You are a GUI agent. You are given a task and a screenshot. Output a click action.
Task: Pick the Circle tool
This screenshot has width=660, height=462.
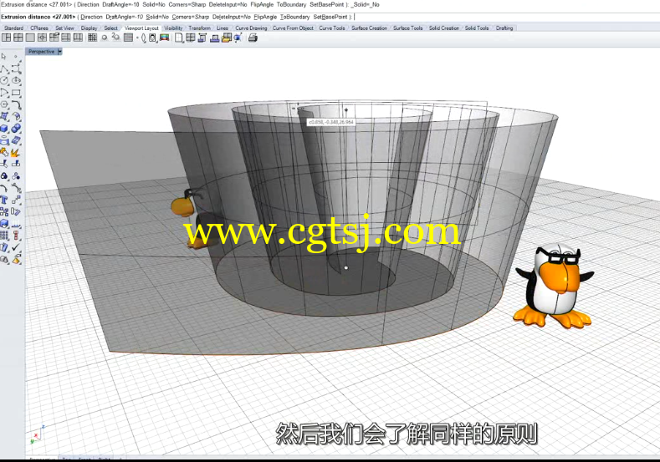(x=4, y=80)
